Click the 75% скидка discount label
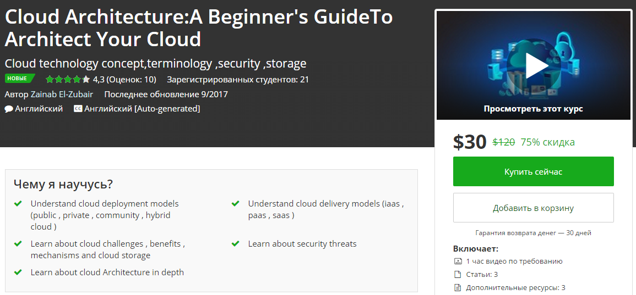The image size is (636, 295). [x=547, y=142]
